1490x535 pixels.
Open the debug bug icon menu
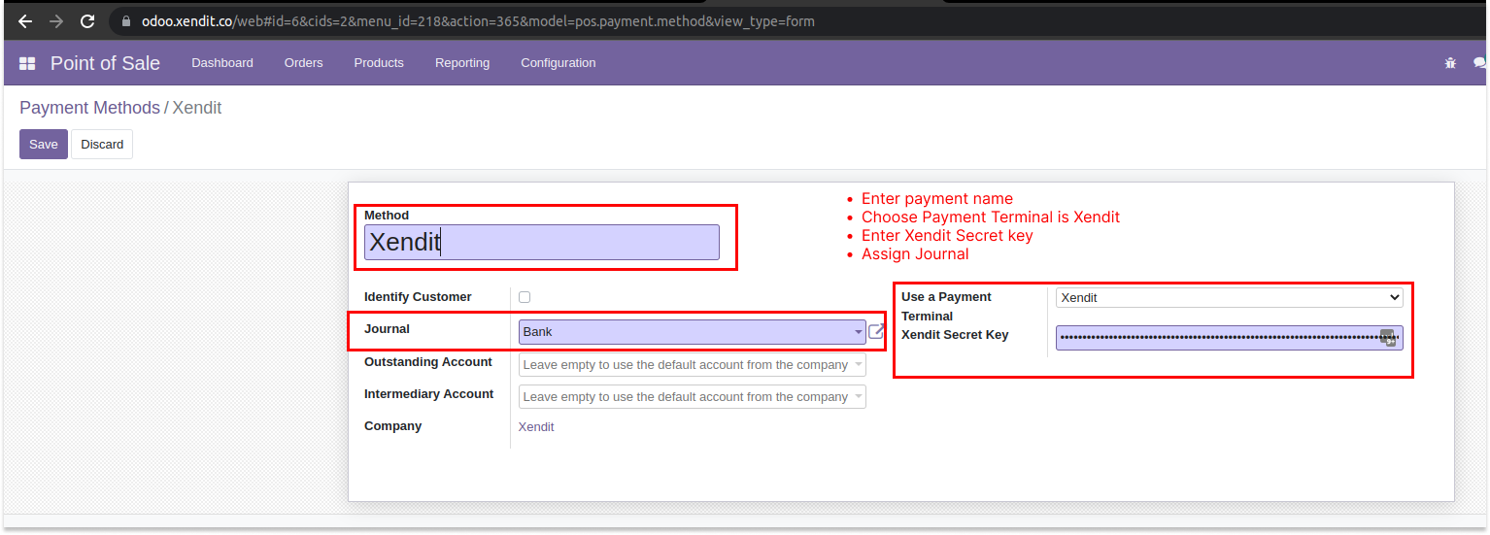click(1450, 63)
